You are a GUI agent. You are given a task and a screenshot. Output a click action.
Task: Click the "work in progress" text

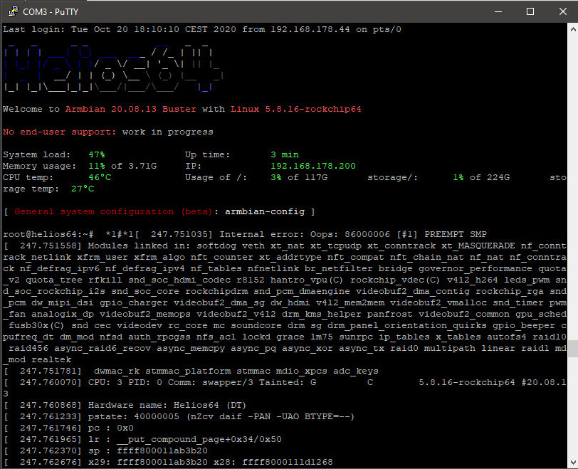click(168, 132)
